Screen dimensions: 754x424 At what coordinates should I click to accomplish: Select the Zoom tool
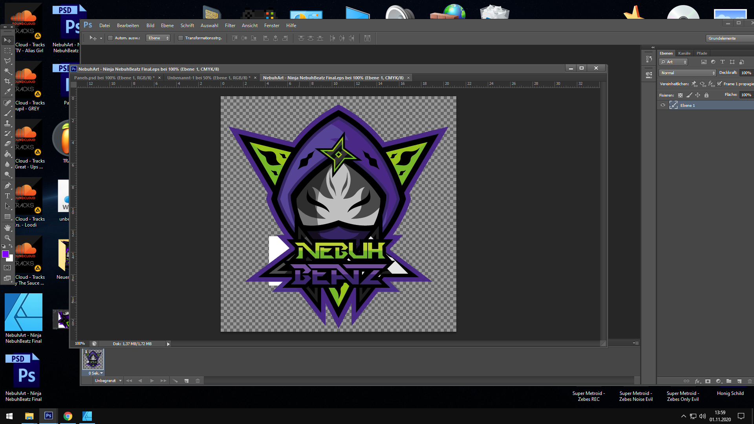pos(7,238)
